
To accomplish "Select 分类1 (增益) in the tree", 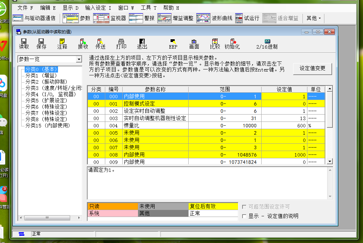I will pyautogui.click(x=41, y=75).
